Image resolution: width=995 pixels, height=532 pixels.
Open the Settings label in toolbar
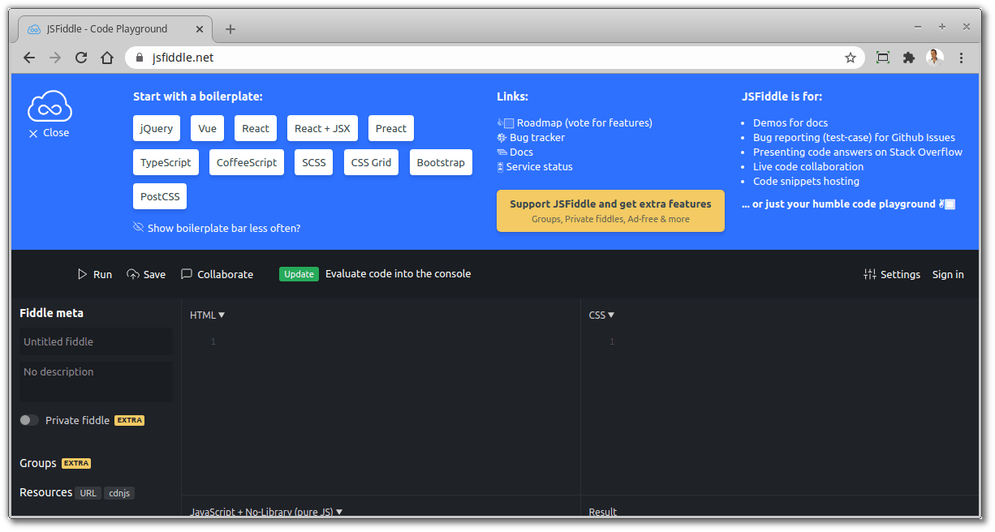901,274
